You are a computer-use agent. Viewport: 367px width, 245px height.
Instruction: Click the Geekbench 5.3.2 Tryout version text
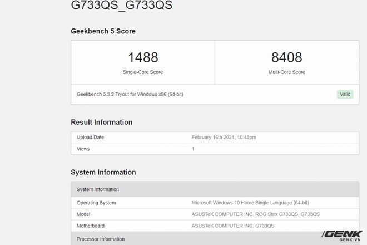click(x=130, y=94)
